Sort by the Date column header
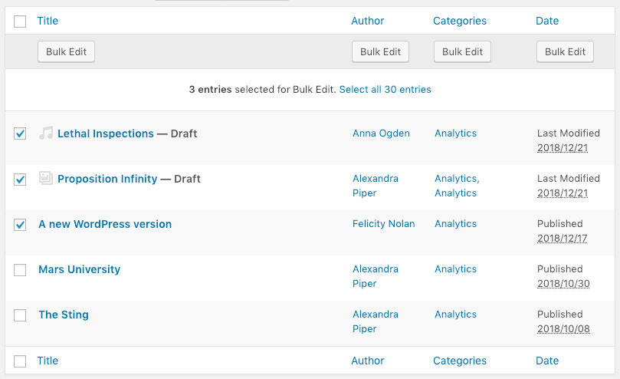Image resolution: width=620 pixels, height=379 pixels. tap(547, 21)
